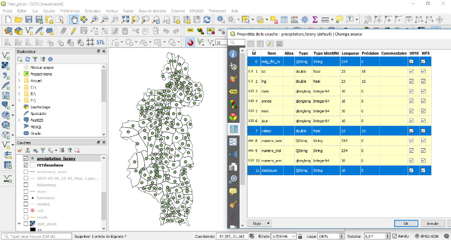Select the Pan Map hand tool
Viewport: 451px width, 240px height.
coord(74,20)
